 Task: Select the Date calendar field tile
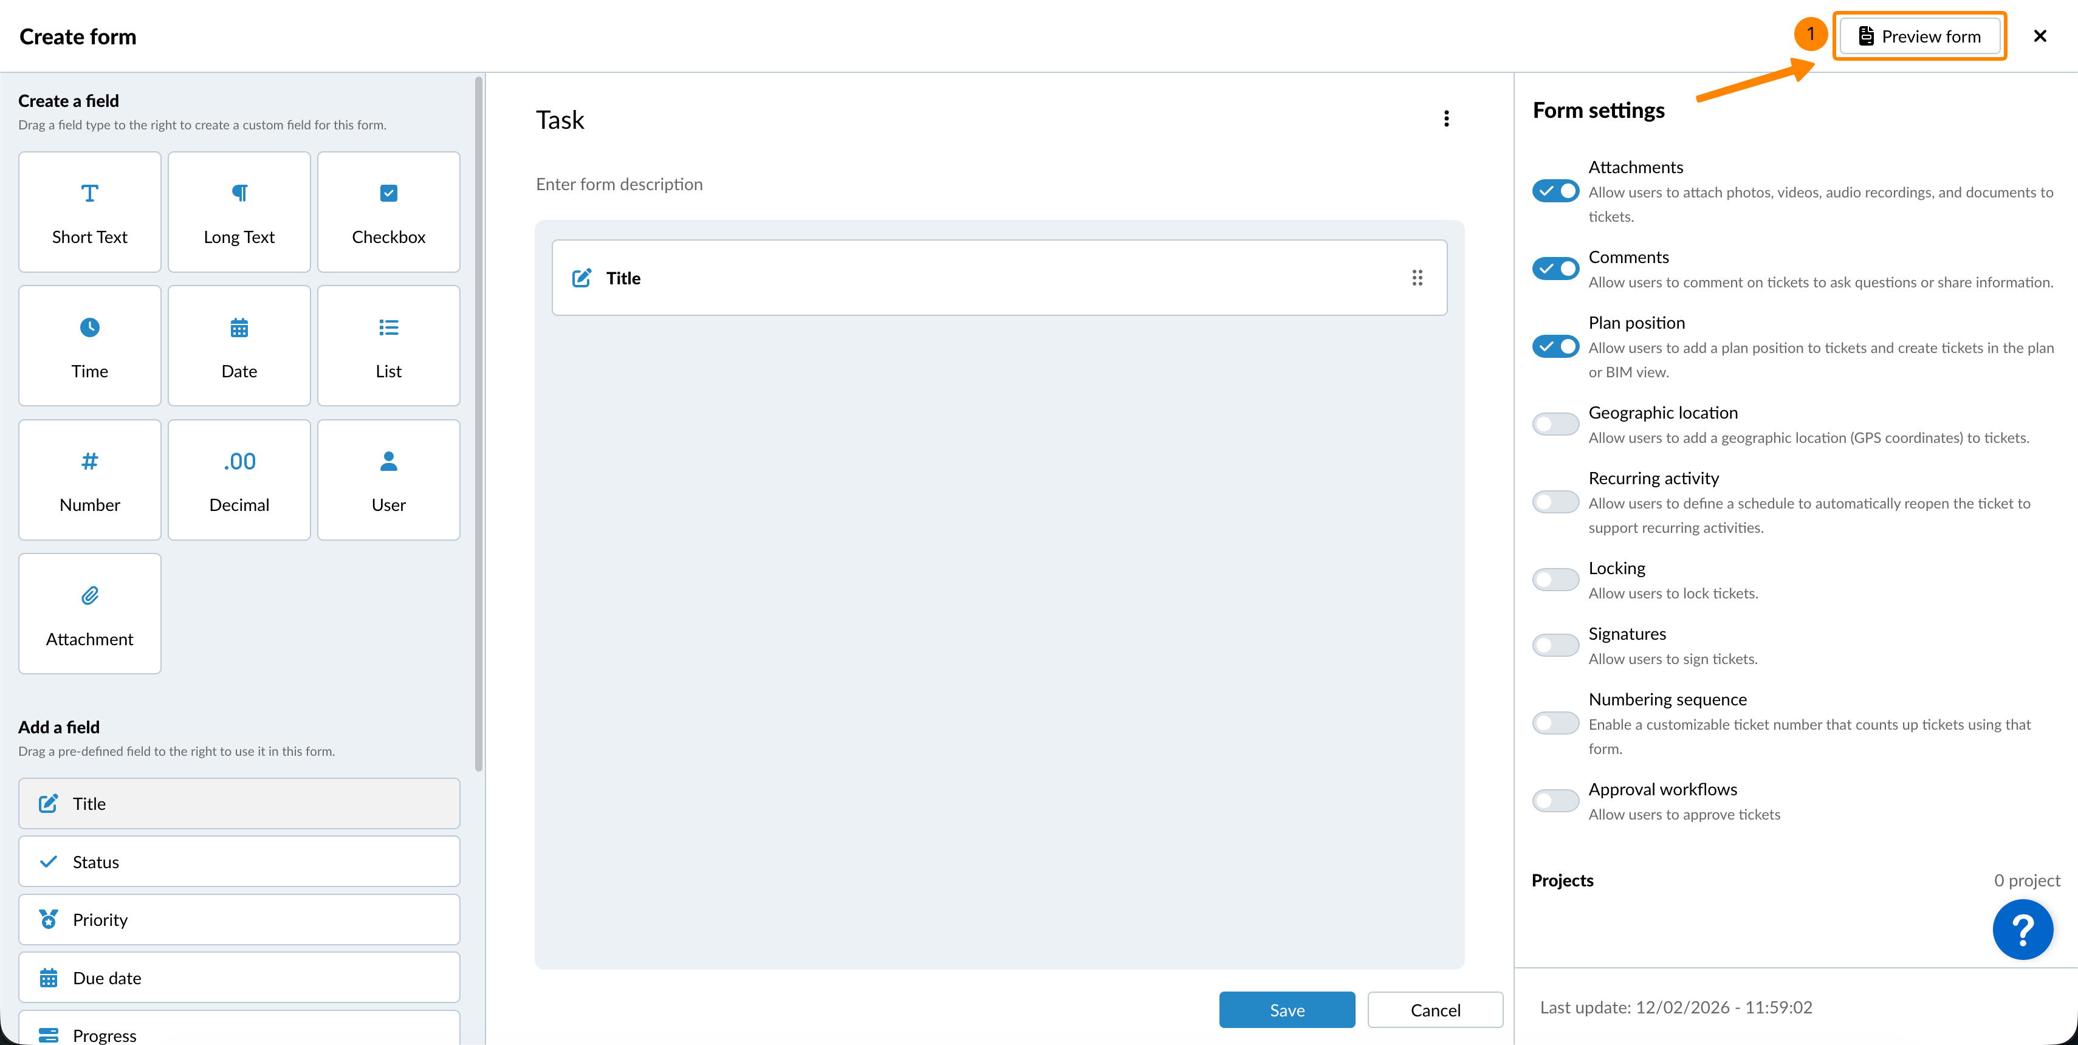point(239,345)
